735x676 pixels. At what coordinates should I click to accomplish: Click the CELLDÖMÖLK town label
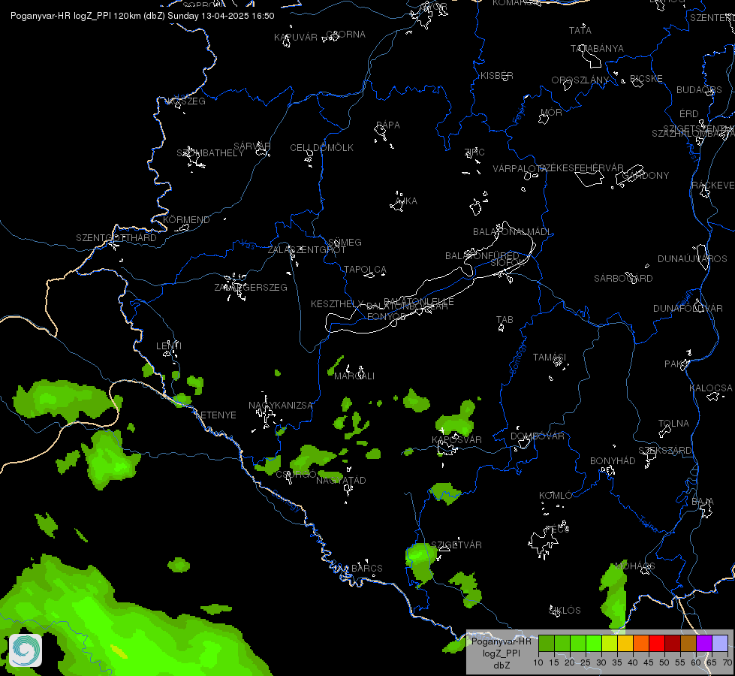321,148
